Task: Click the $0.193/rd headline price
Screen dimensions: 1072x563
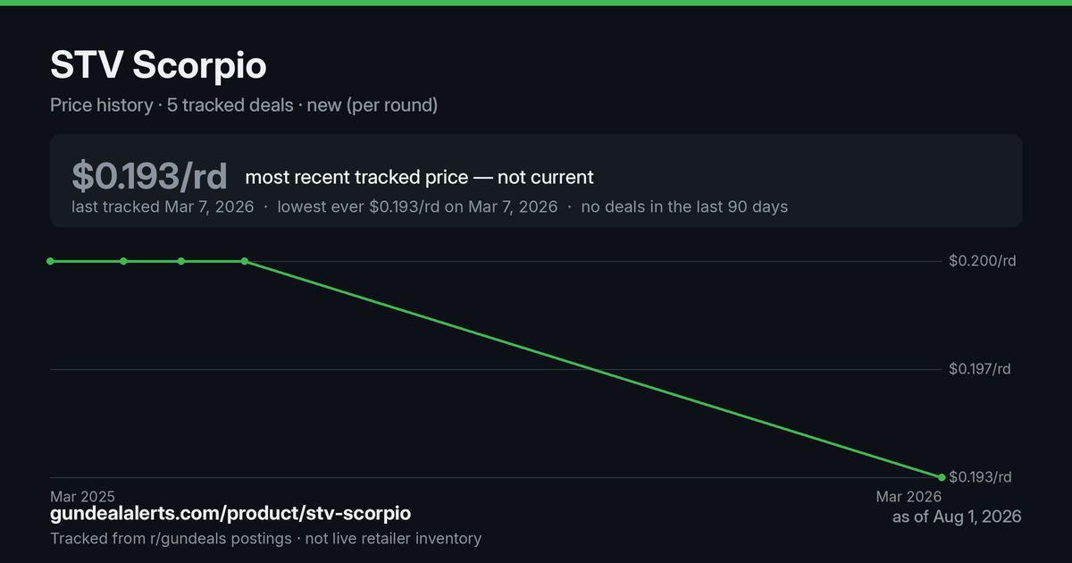Action: tap(149, 176)
